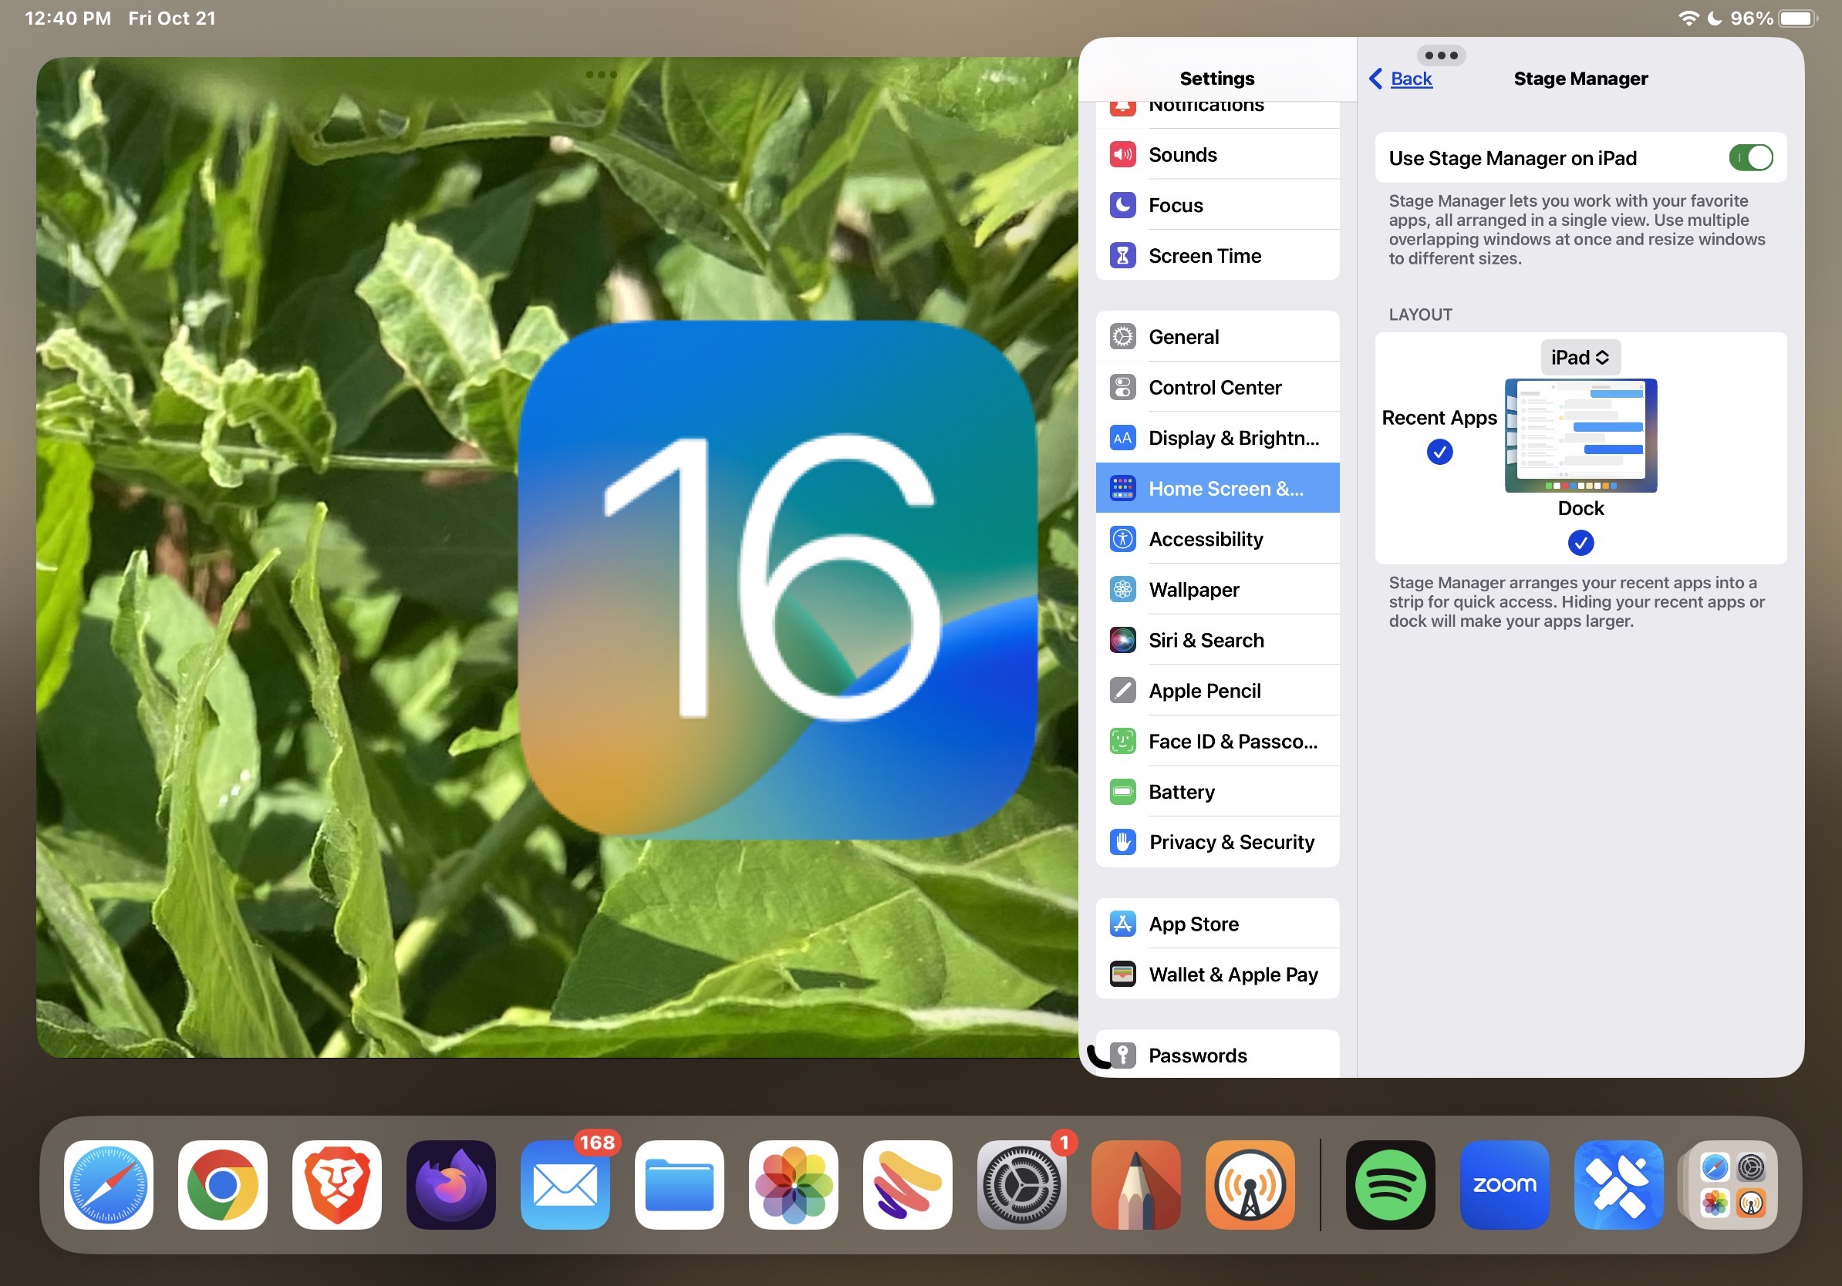Open the iPad layout dropdown
This screenshot has height=1286, width=1842.
point(1580,357)
